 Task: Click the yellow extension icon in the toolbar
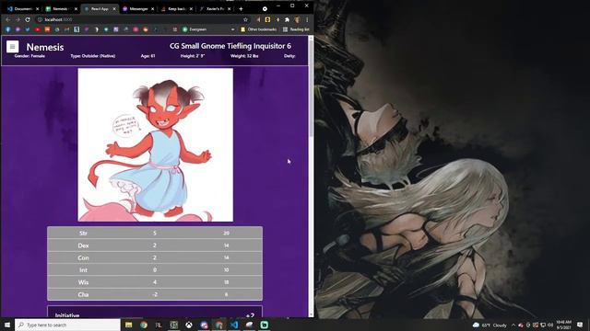(x=267, y=19)
